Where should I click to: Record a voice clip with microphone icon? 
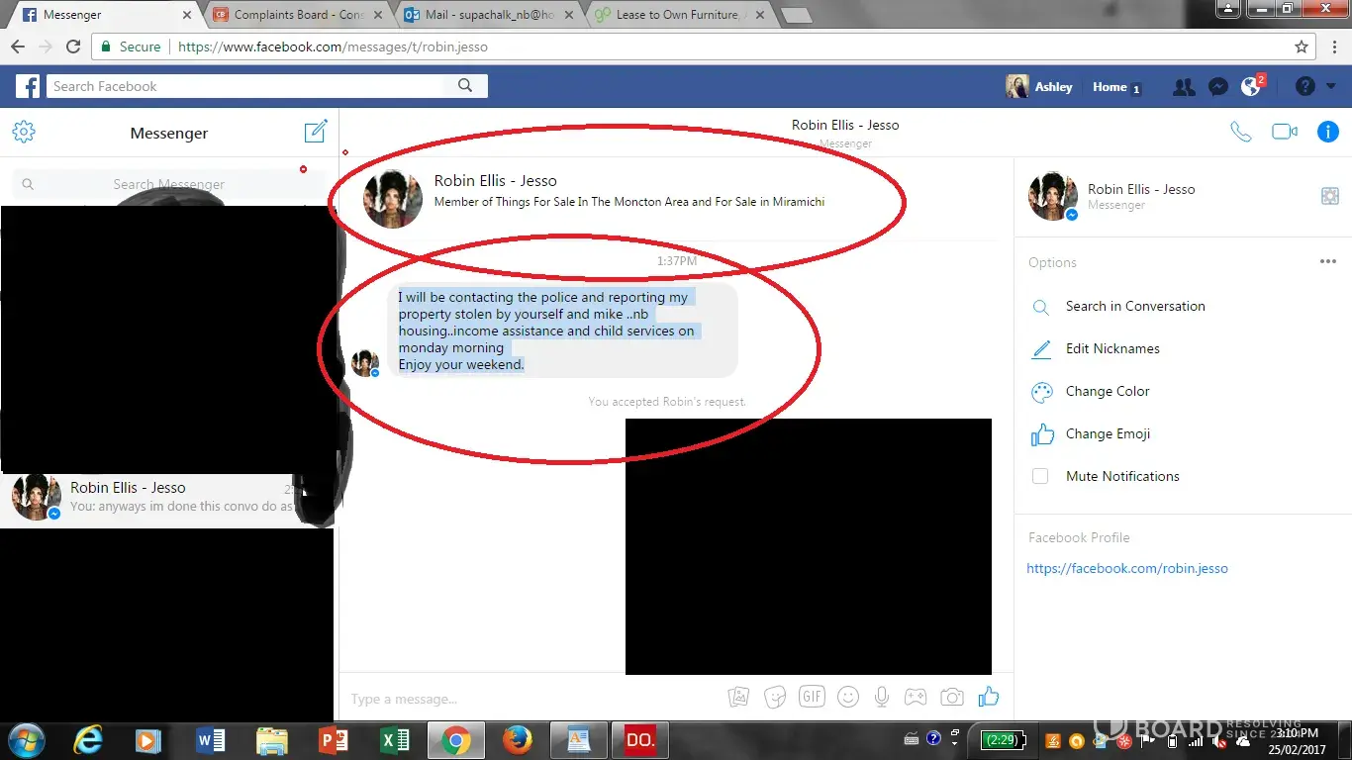point(881,698)
